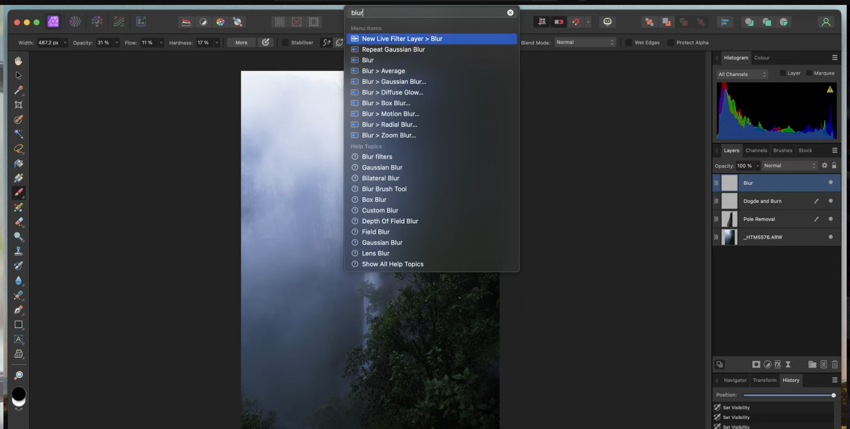The width and height of the screenshot is (850, 429).
Task: Open Show All Help Topics
Action: (x=431, y=264)
